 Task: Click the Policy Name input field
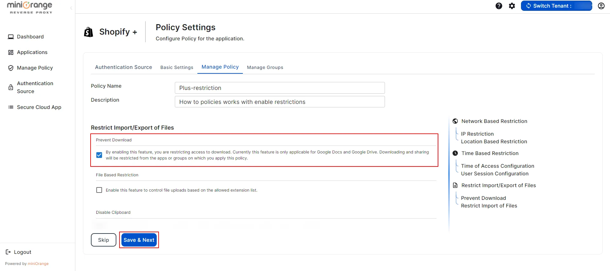(280, 88)
